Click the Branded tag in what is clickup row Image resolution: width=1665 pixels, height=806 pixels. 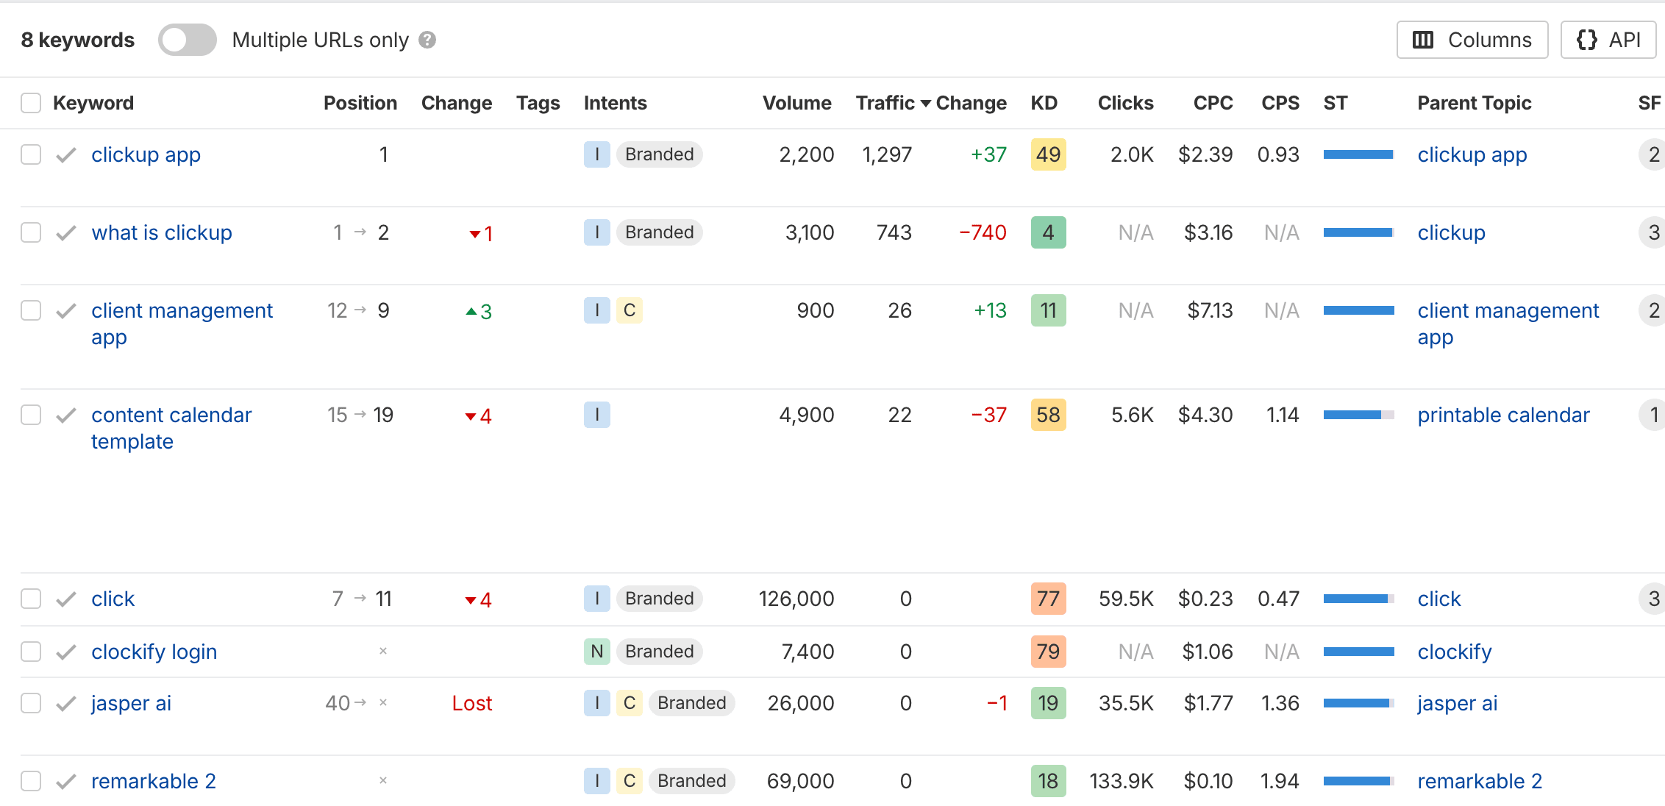pos(660,232)
